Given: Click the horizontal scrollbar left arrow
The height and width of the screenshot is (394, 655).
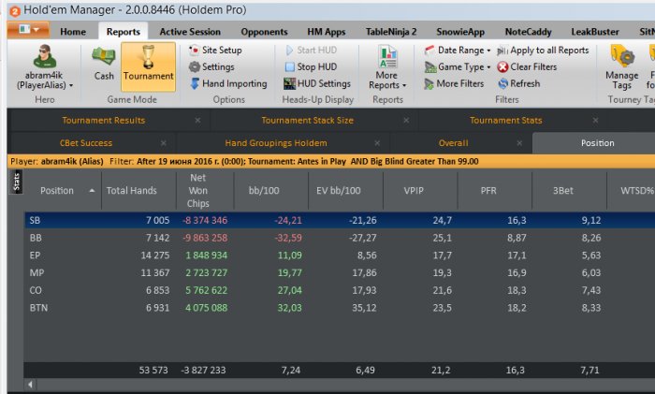Looking at the screenshot, I should [x=30, y=384].
